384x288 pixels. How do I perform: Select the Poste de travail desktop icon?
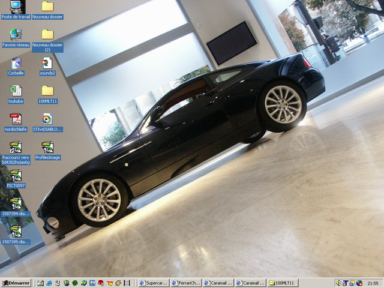(16, 10)
